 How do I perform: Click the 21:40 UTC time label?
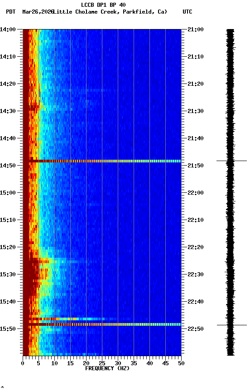click(x=196, y=138)
